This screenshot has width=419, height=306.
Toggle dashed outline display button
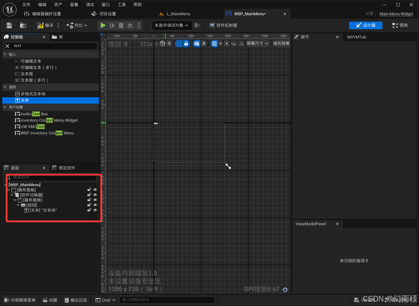(179, 44)
